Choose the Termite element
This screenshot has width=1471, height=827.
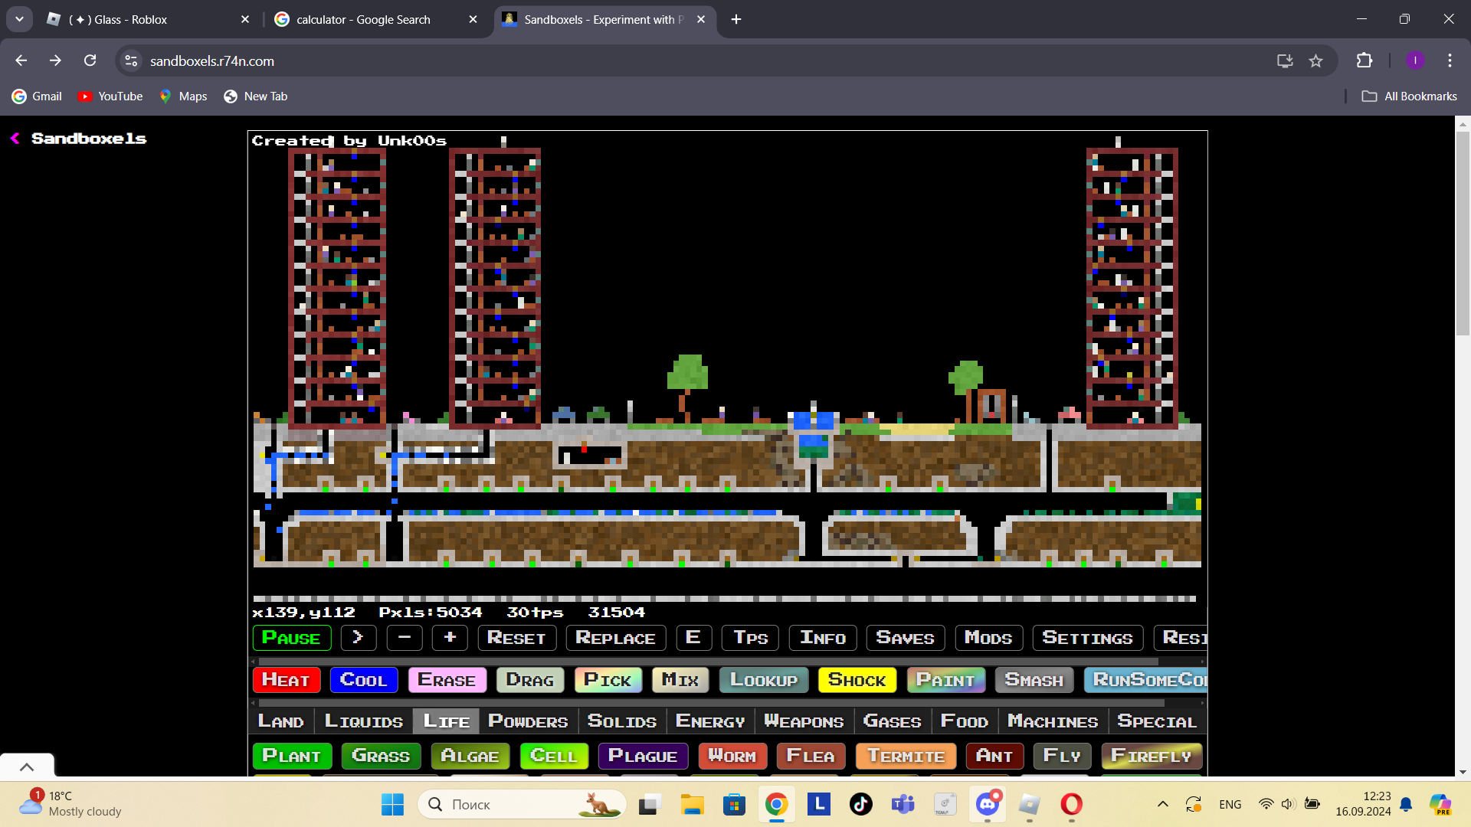[906, 756]
